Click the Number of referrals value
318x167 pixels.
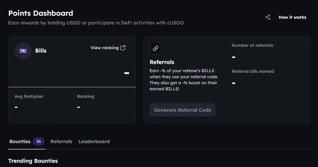click(234, 57)
